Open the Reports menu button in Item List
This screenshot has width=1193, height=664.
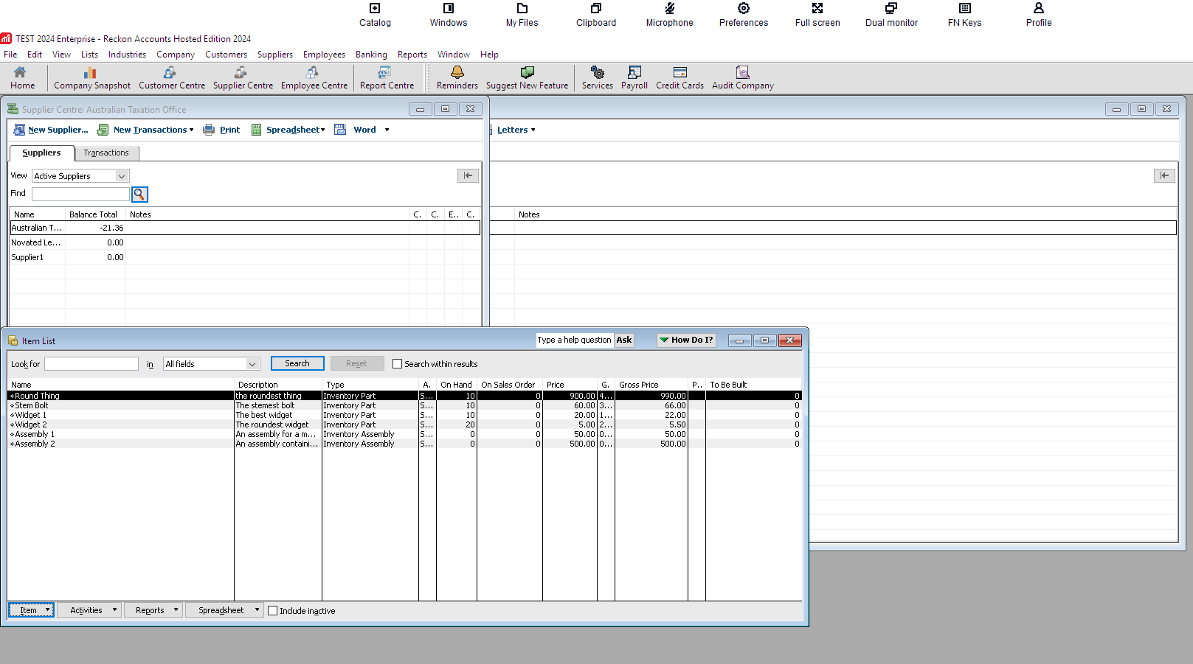coord(153,610)
